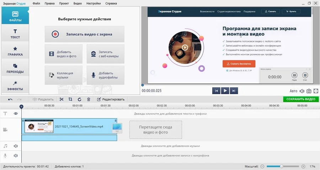Select the crop tool in timeline toolbar
Image resolution: width=320 pixels, height=170 pixels.
[70, 99]
